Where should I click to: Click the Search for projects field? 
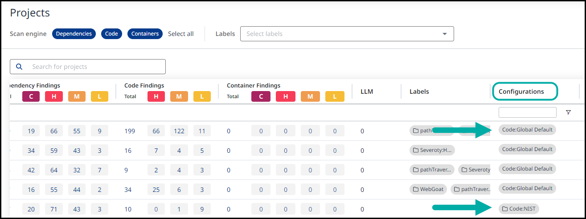pos(96,67)
